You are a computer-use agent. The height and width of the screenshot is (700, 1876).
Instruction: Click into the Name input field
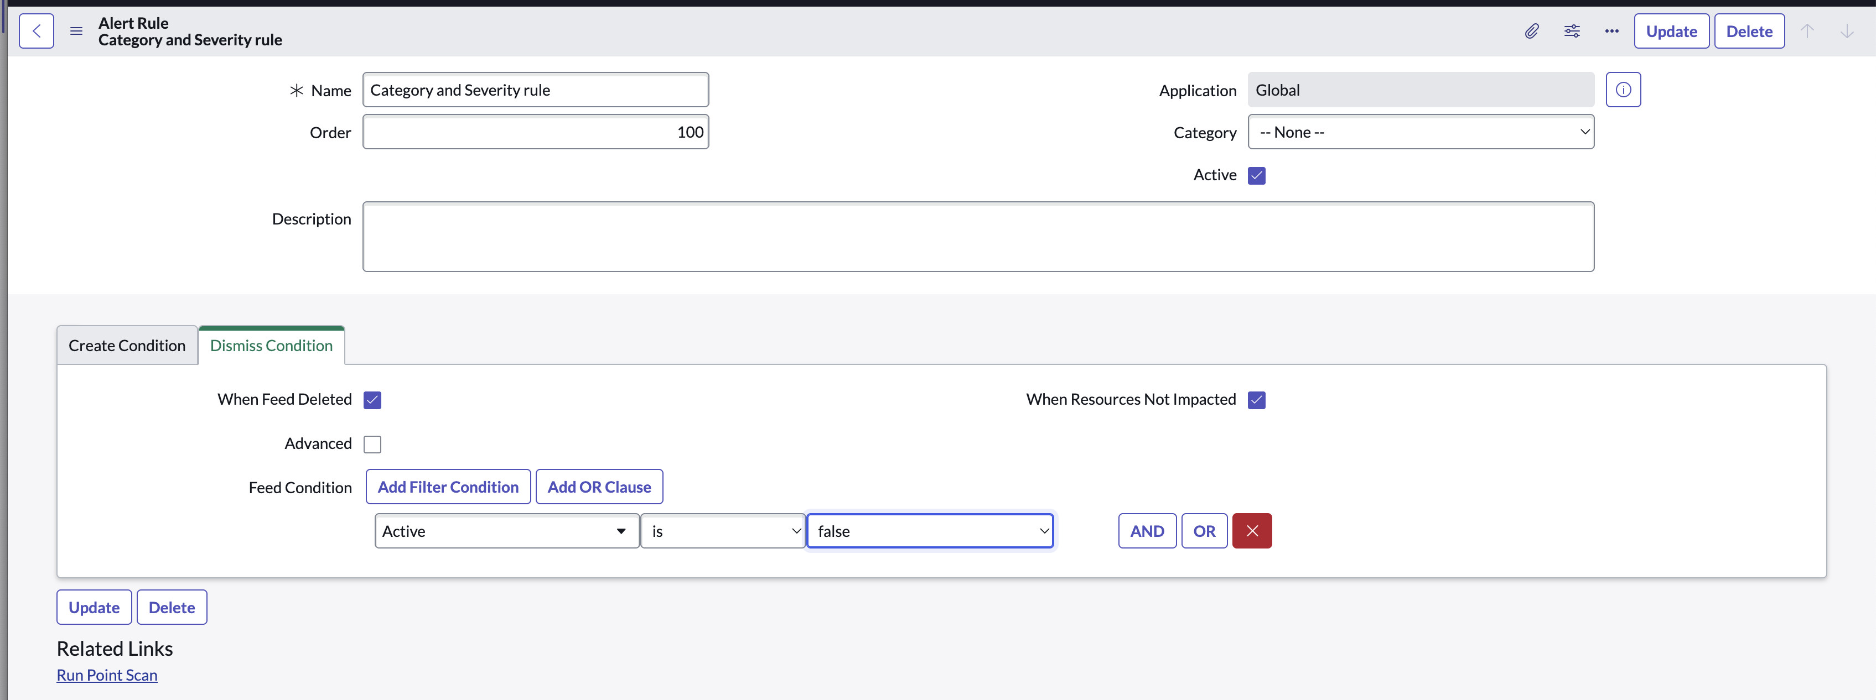coord(535,90)
